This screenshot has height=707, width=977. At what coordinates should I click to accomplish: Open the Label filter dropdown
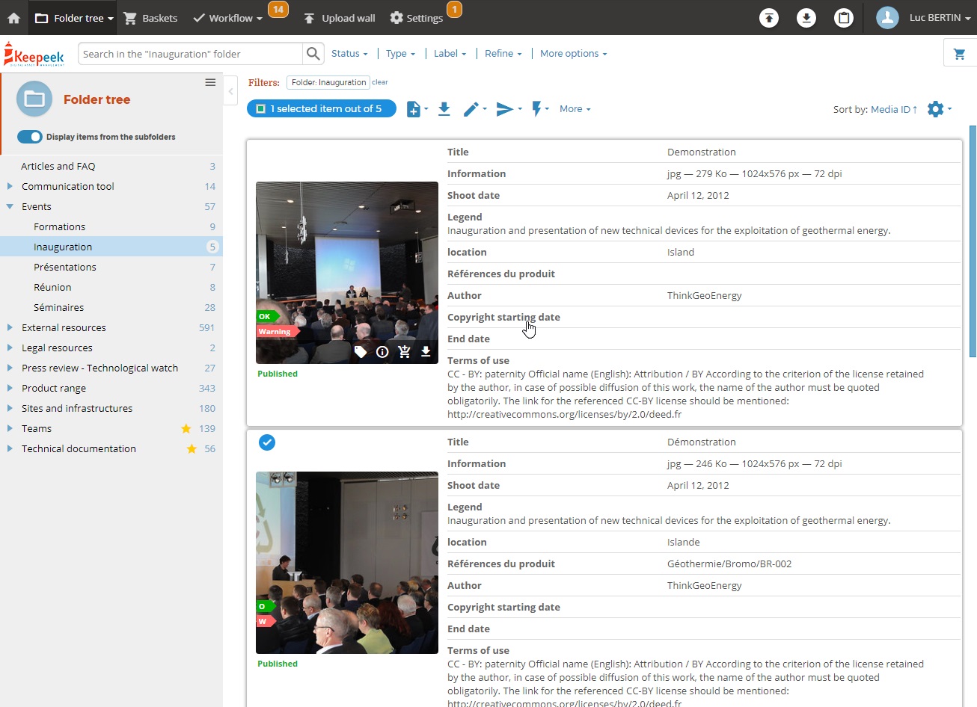coord(450,54)
